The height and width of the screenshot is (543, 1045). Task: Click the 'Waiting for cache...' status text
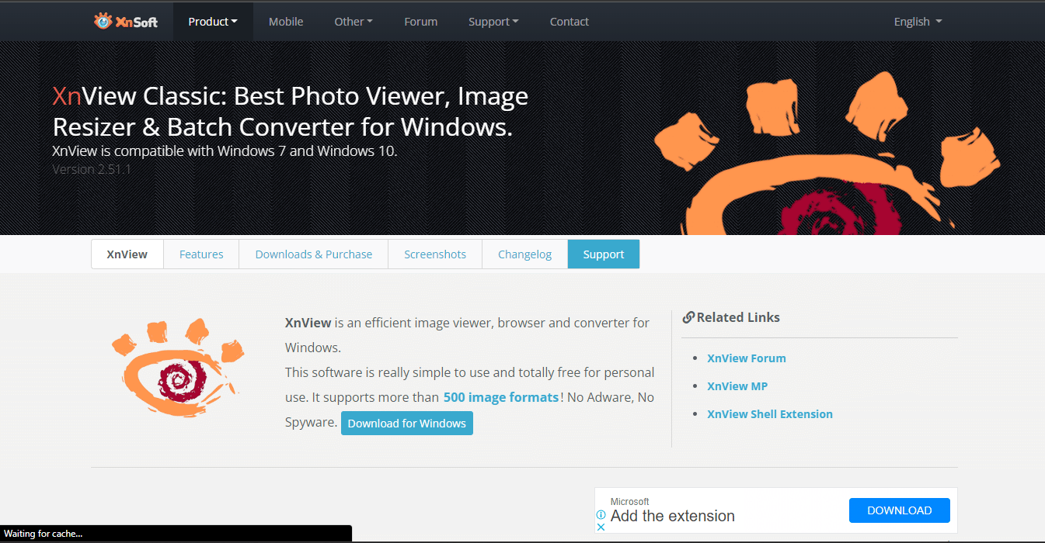(x=44, y=534)
